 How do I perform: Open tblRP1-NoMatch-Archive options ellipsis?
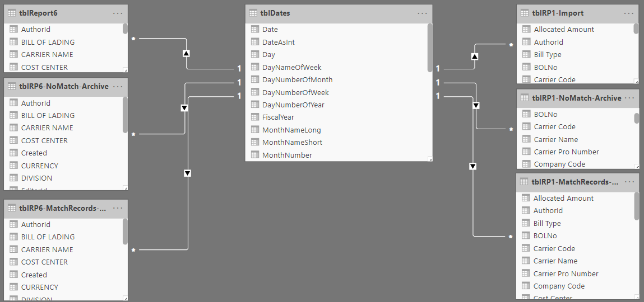click(x=629, y=98)
